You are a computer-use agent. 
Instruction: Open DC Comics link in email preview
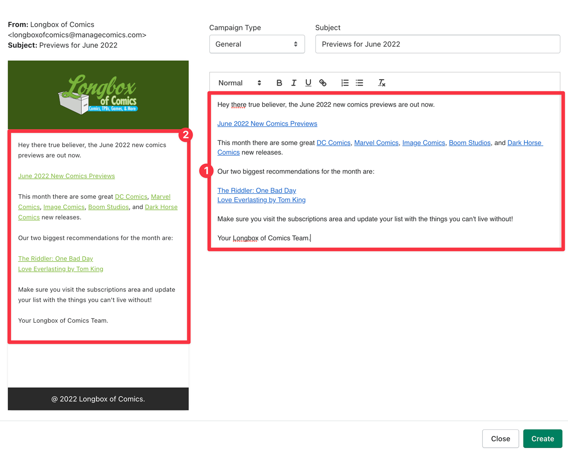(131, 197)
